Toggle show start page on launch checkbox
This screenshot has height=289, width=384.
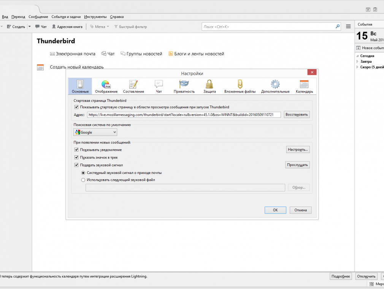[x=76, y=107]
